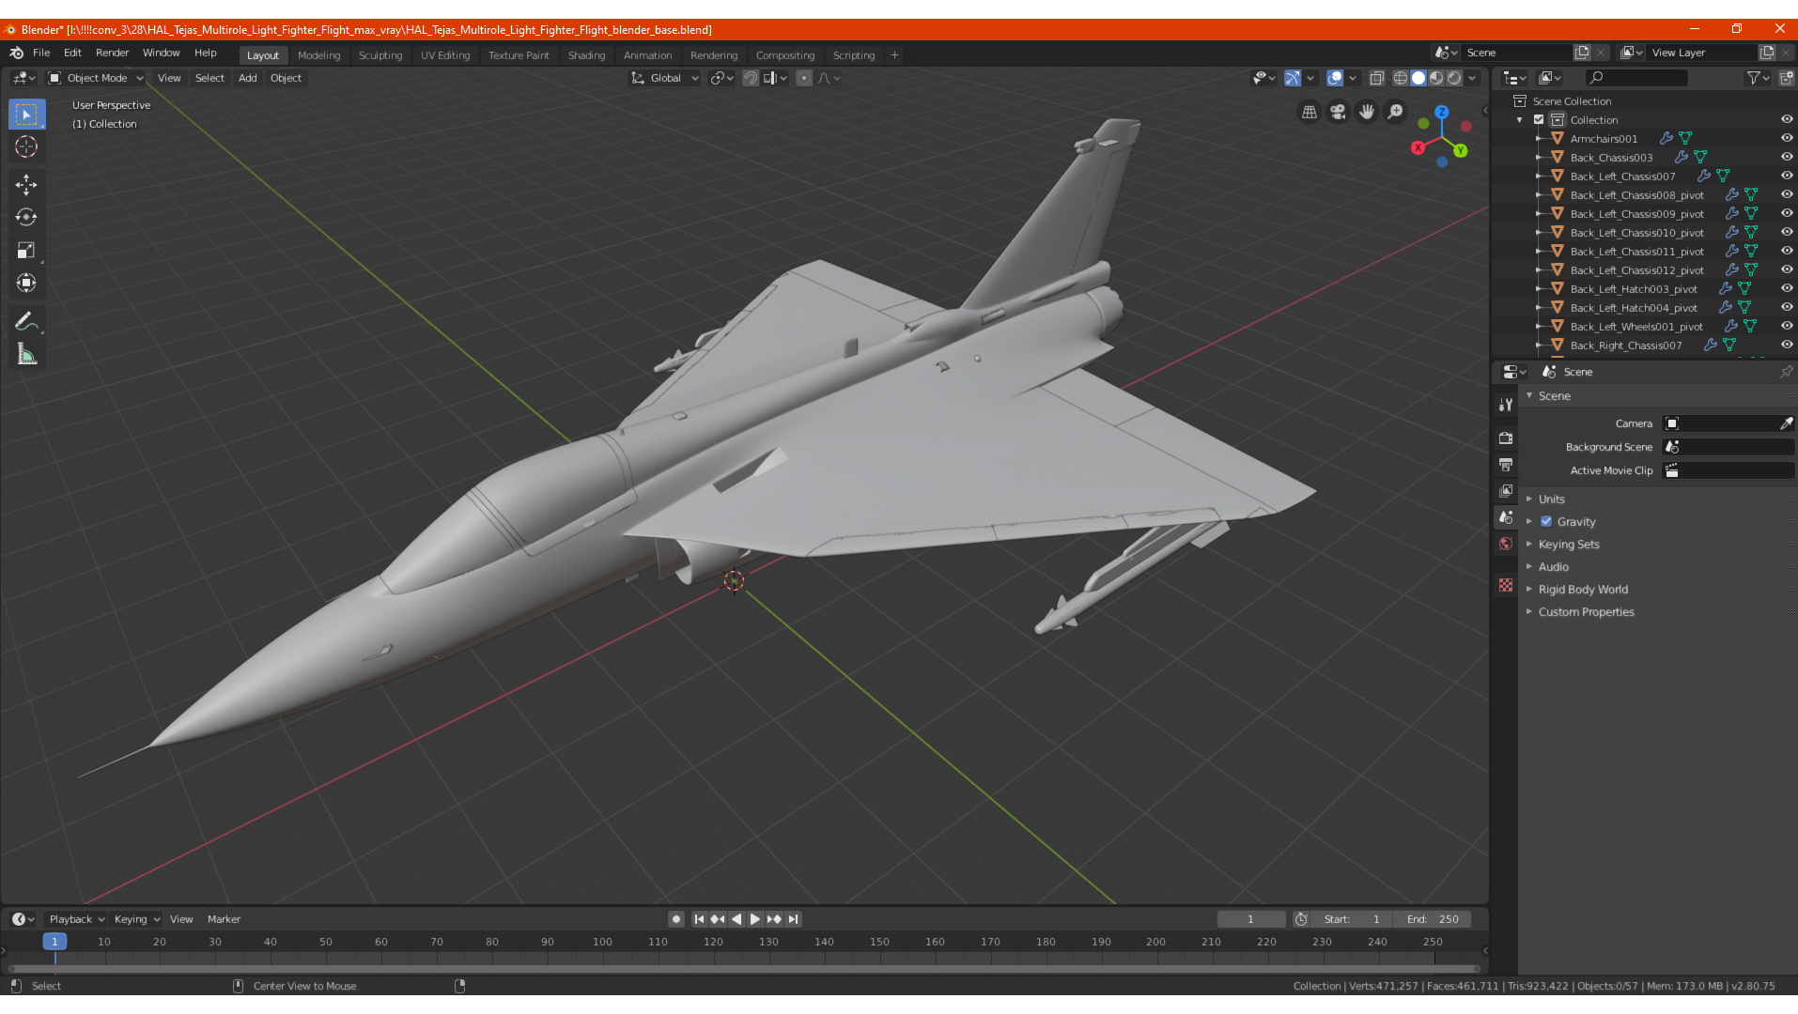Open the View Layer properties tab
The width and height of the screenshot is (1798, 1014).
(1506, 491)
